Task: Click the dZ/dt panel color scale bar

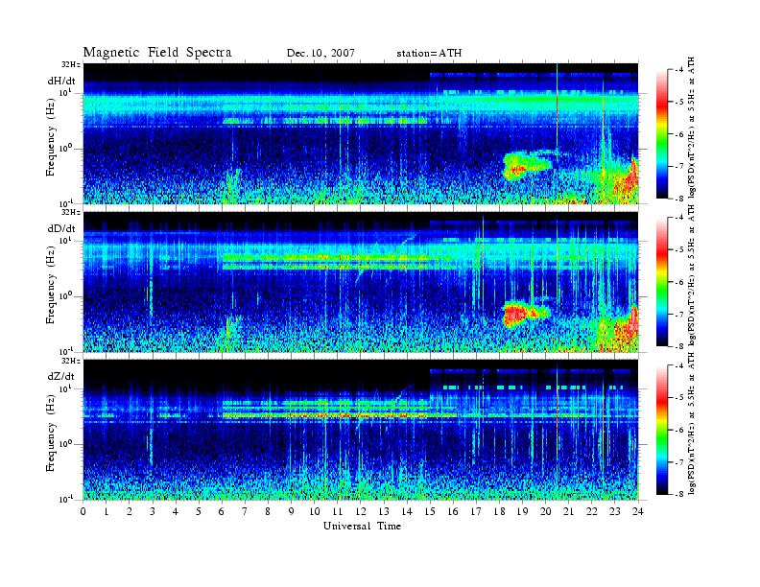Action: (662, 430)
